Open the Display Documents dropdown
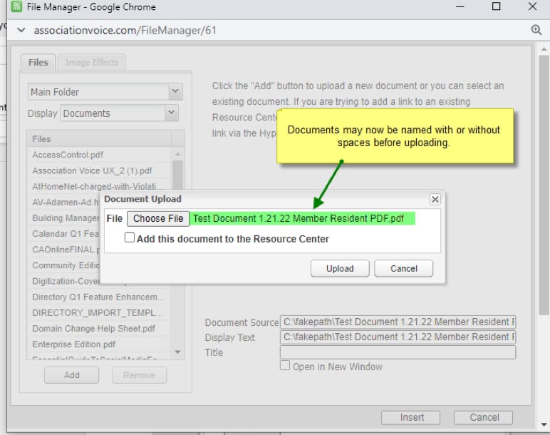 (x=171, y=113)
